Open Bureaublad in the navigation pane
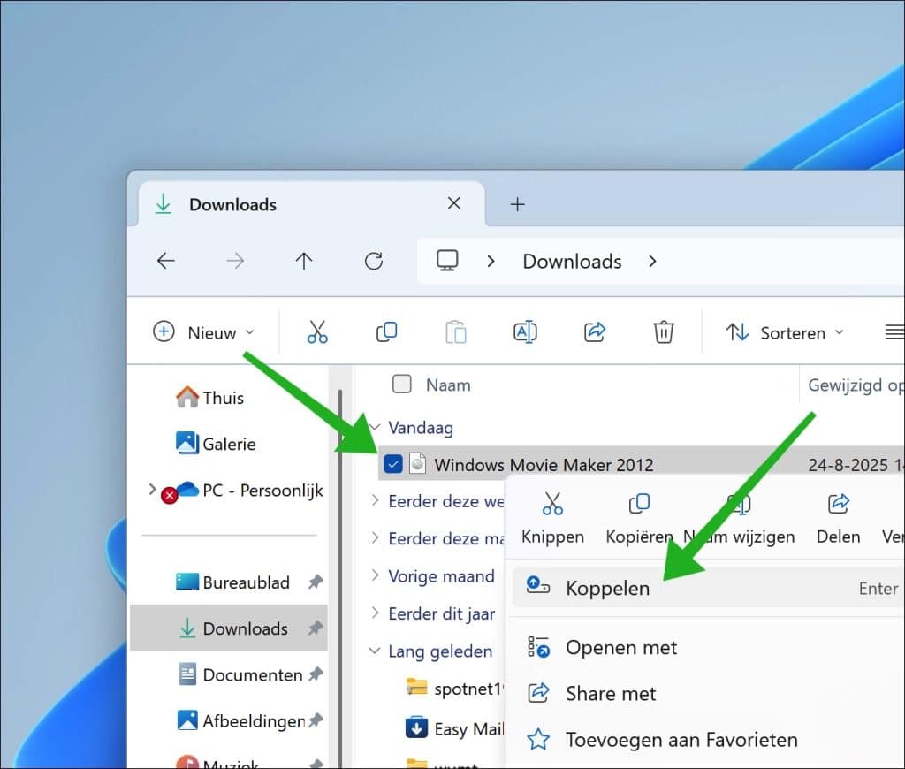The width and height of the screenshot is (905, 769). click(x=232, y=582)
